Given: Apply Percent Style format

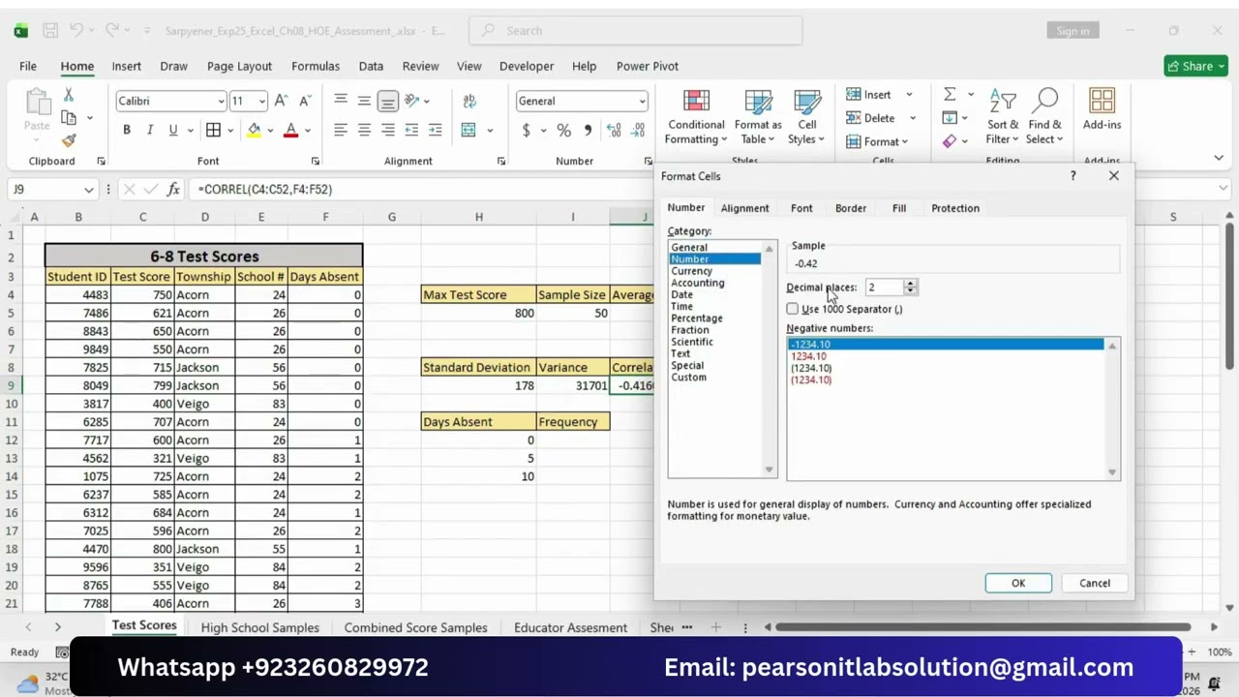Looking at the screenshot, I should [564, 130].
